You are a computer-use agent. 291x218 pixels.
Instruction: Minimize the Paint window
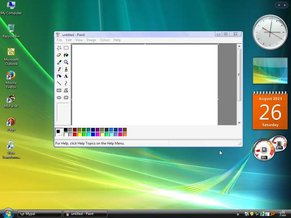pyautogui.click(x=219, y=34)
